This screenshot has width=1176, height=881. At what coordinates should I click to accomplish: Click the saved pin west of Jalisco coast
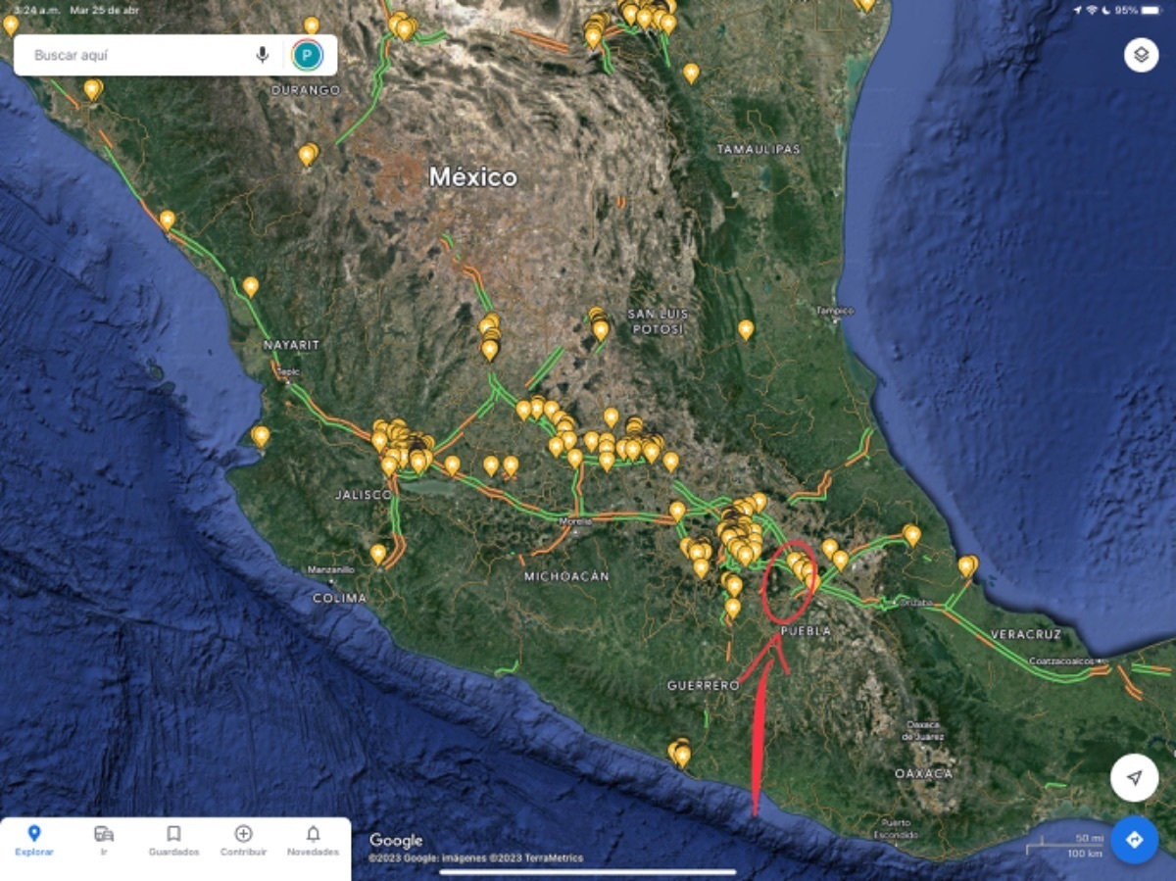[x=260, y=434]
